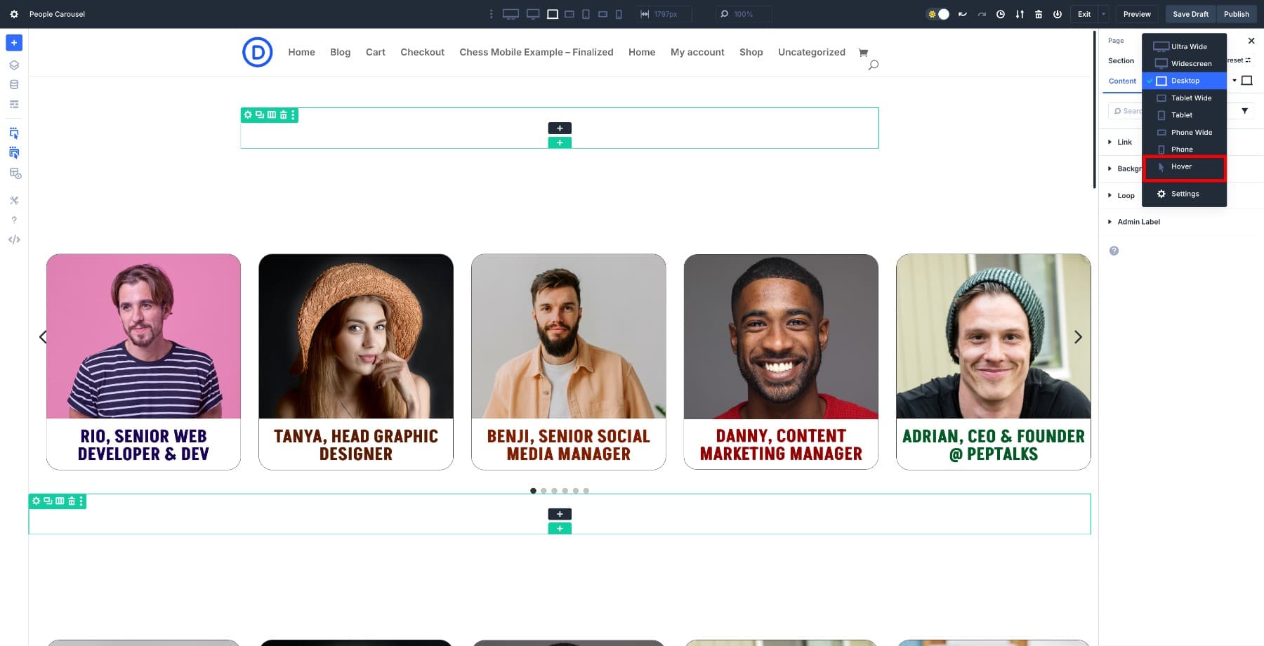Expand the Background option group
1264x646 pixels.
coord(1125,169)
